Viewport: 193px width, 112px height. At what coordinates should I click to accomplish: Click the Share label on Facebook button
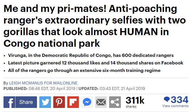[26, 102]
